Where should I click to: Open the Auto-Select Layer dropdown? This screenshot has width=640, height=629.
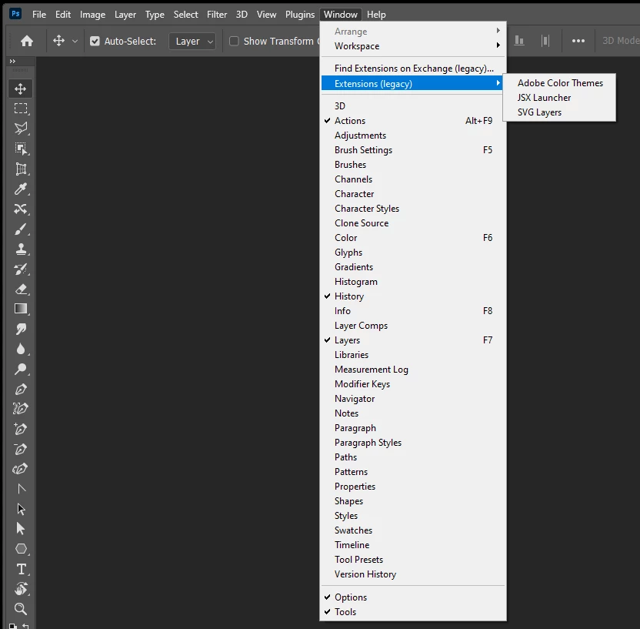coord(192,42)
